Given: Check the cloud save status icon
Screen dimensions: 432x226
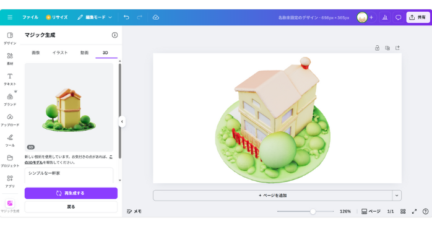Looking at the screenshot, I should click(156, 17).
